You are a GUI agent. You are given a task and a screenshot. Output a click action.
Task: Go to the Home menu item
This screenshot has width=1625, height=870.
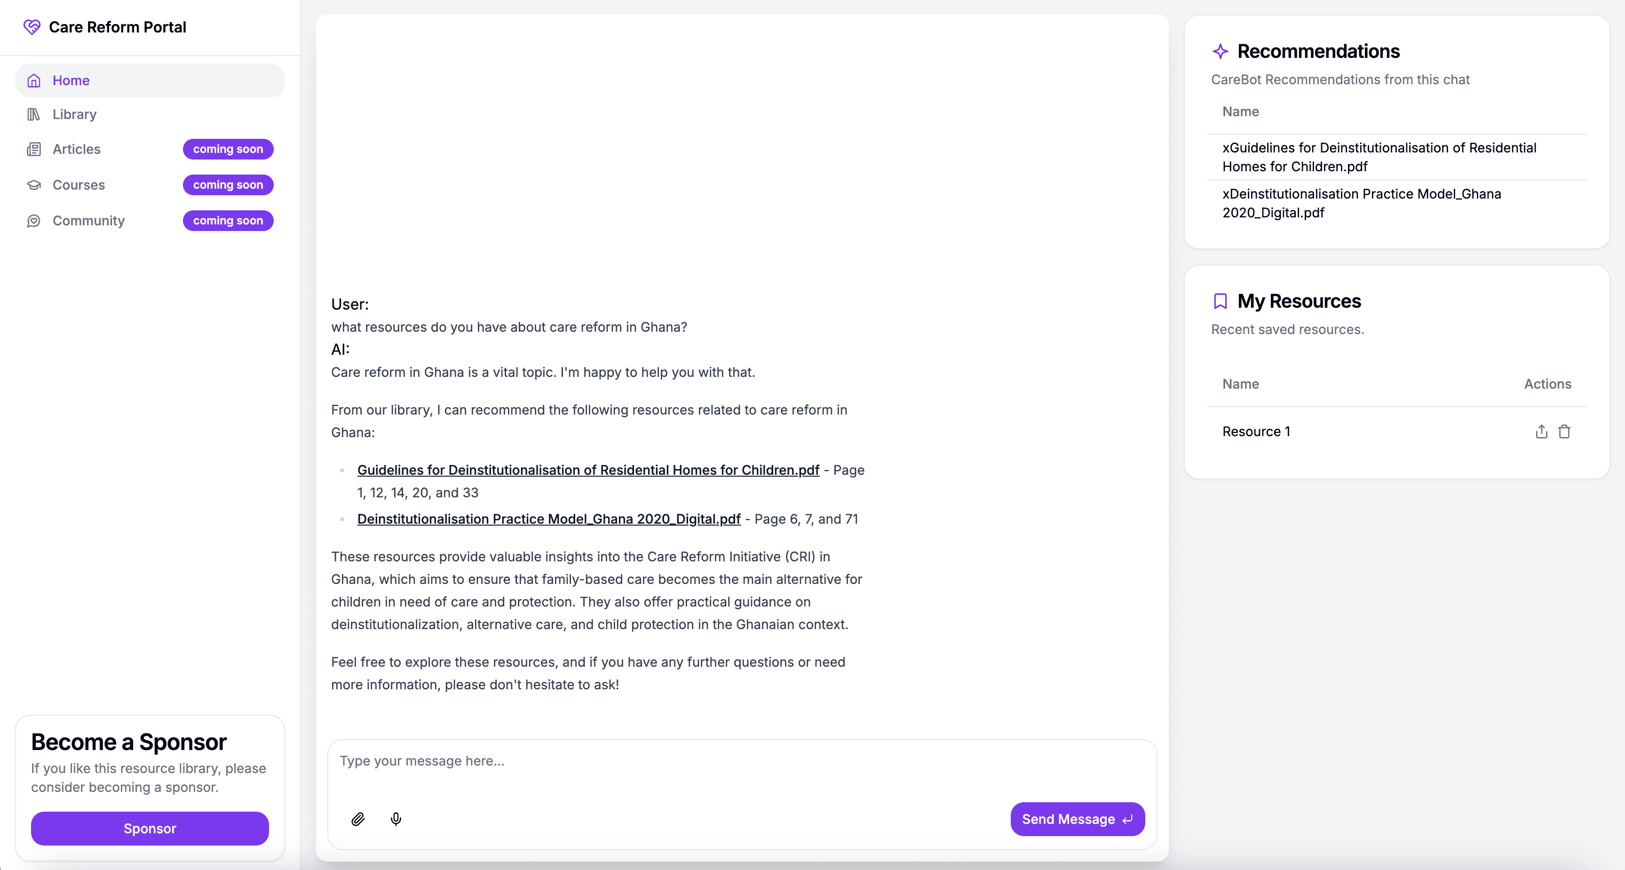71,81
